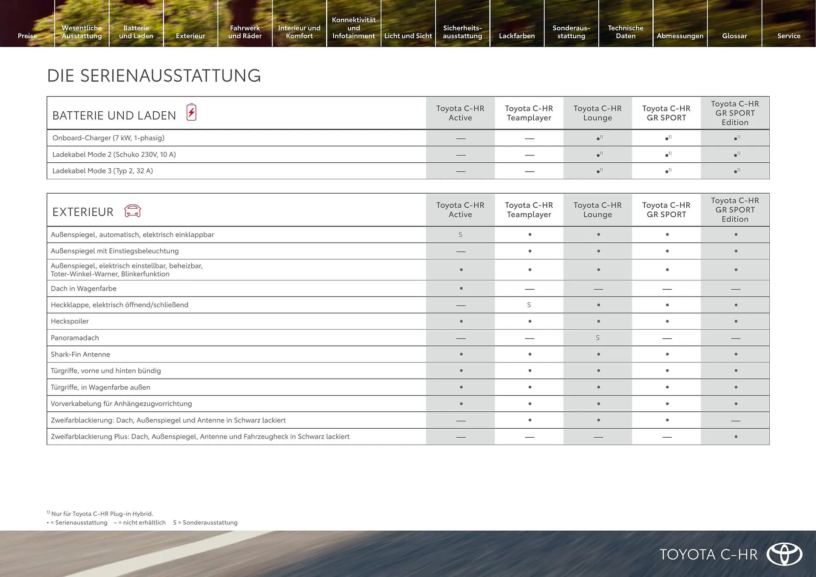Open Wesentliche Ausstattung
816x577 pixels.
(82, 32)
